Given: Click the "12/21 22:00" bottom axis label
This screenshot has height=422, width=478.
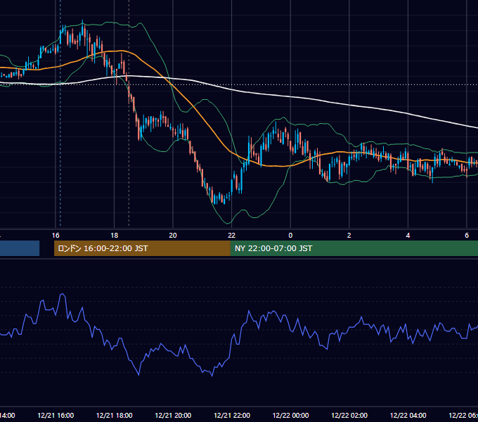Looking at the screenshot, I should 232,415.
